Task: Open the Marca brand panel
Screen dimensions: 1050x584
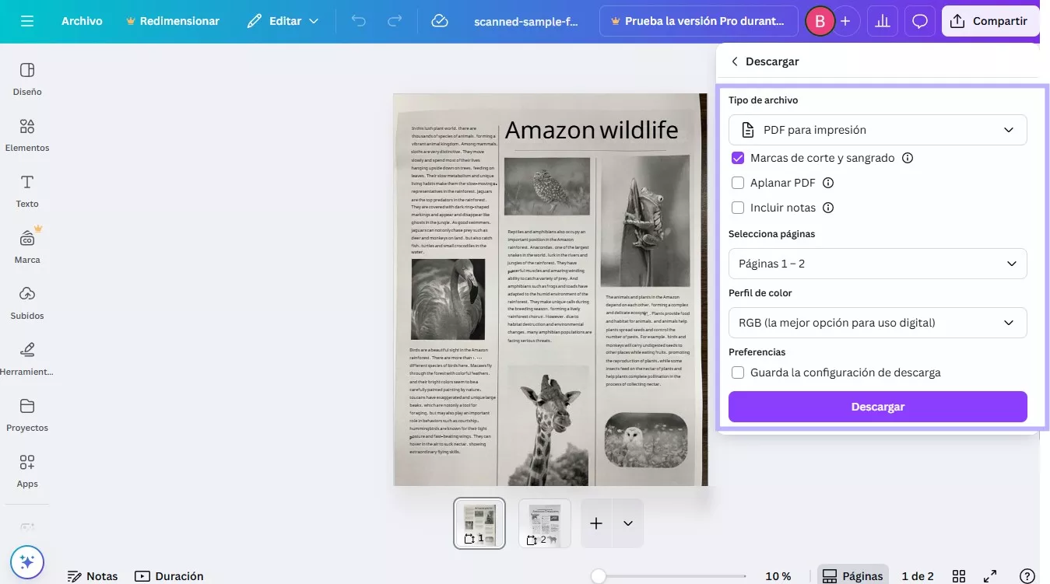Action: [27, 247]
